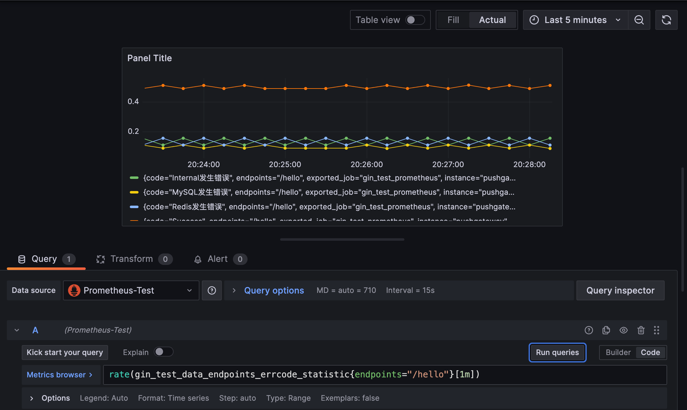This screenshot has width=687, height=410.
Task: Expand the Options section chevron
Action: tap(31, 398)
